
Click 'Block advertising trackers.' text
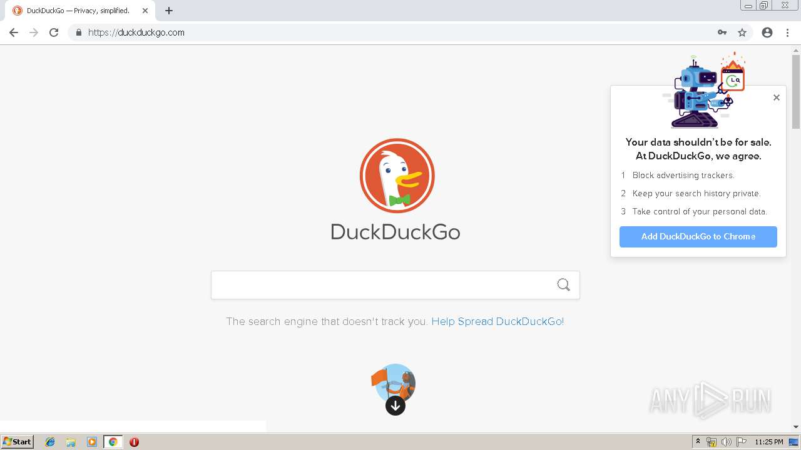683,176
